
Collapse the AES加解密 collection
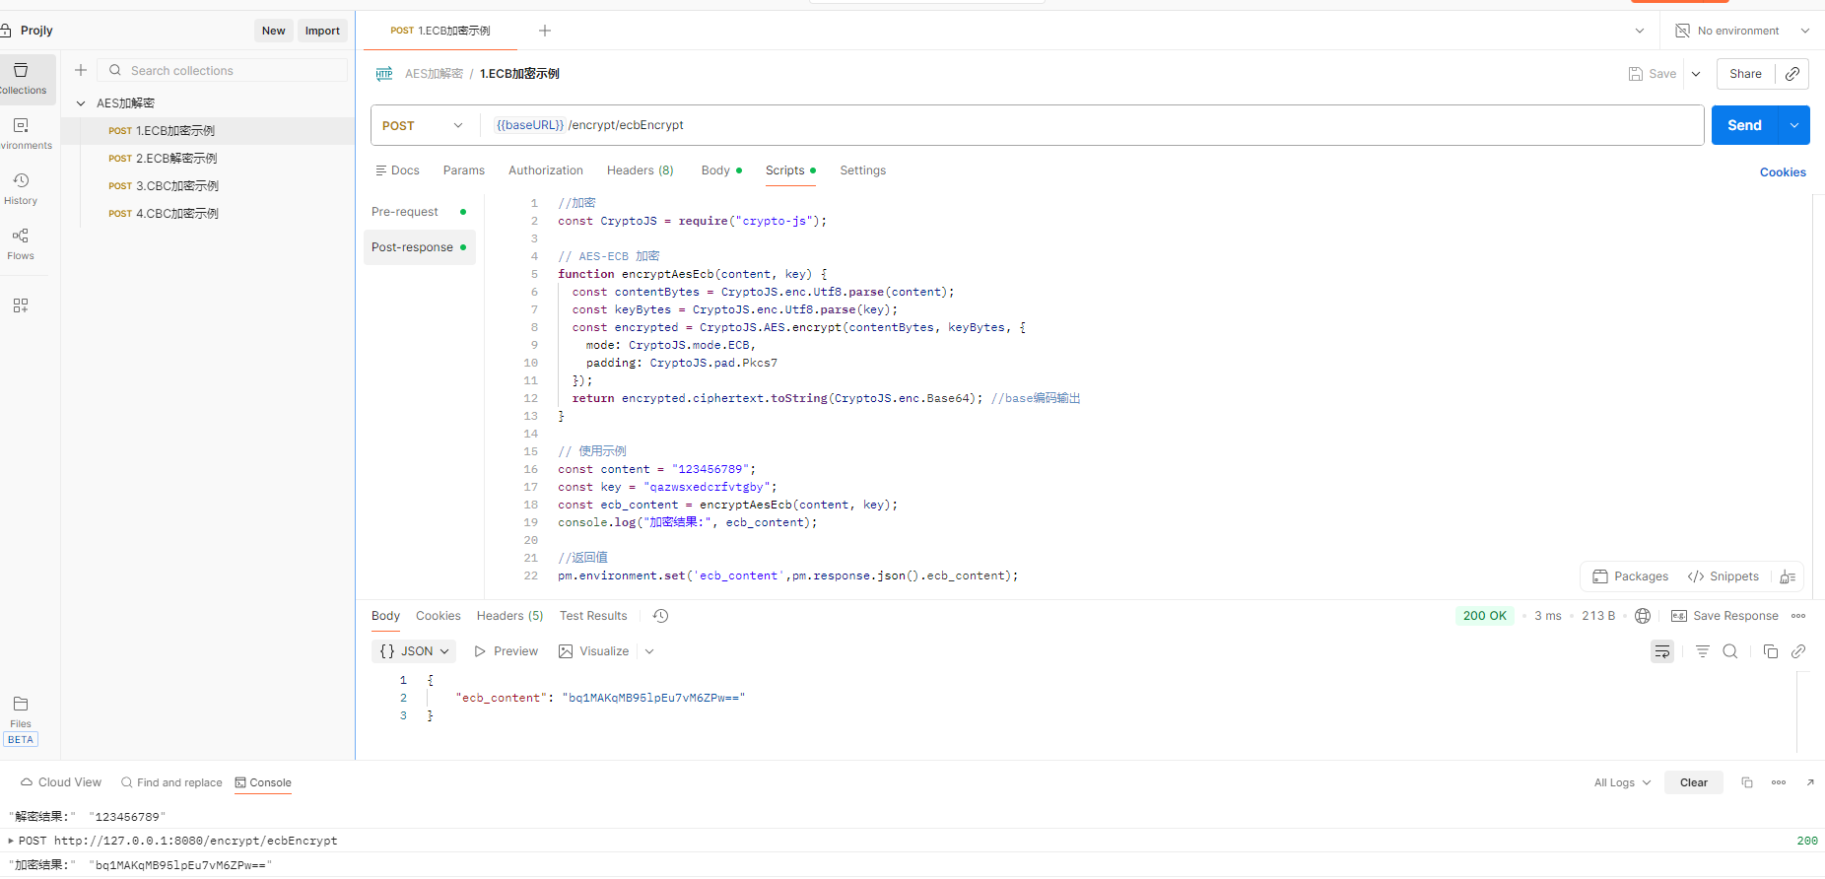click(81, 102)
